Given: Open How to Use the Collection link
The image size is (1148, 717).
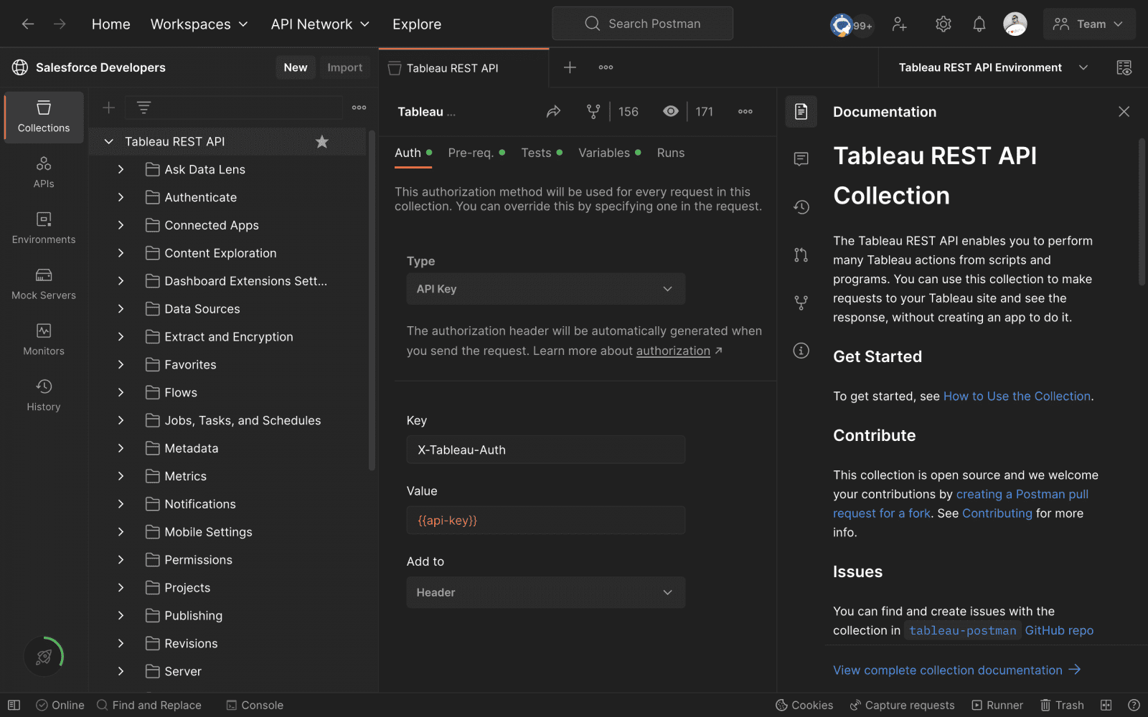Looking at the screenshot, I should tap(1017, 397).
